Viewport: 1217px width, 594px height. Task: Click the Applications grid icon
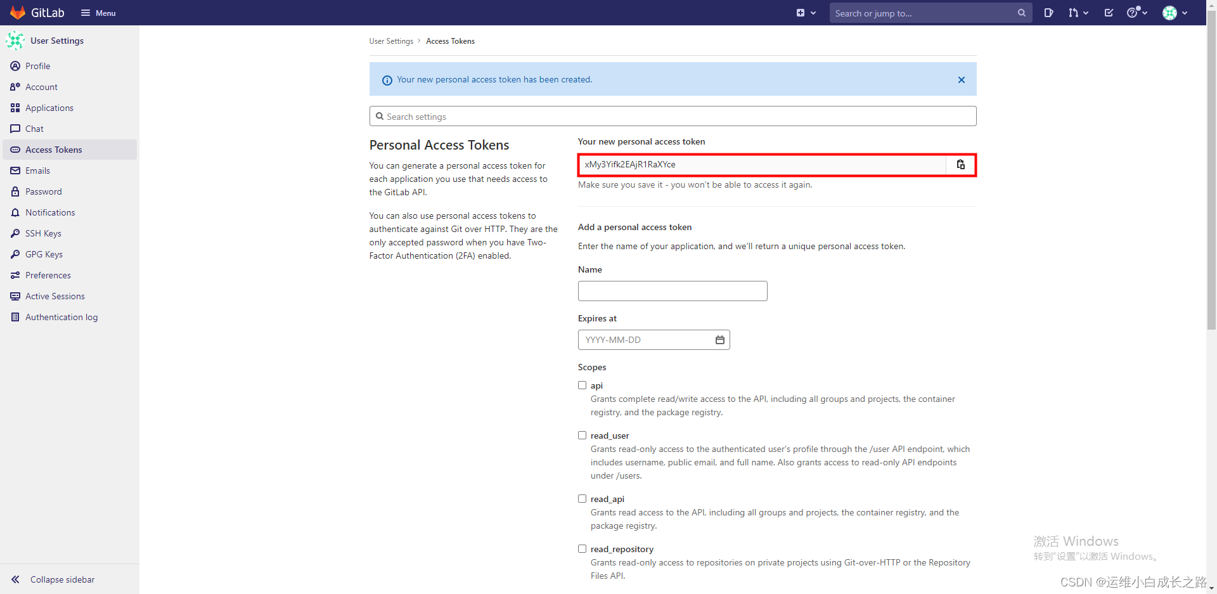tap(15, 108)
